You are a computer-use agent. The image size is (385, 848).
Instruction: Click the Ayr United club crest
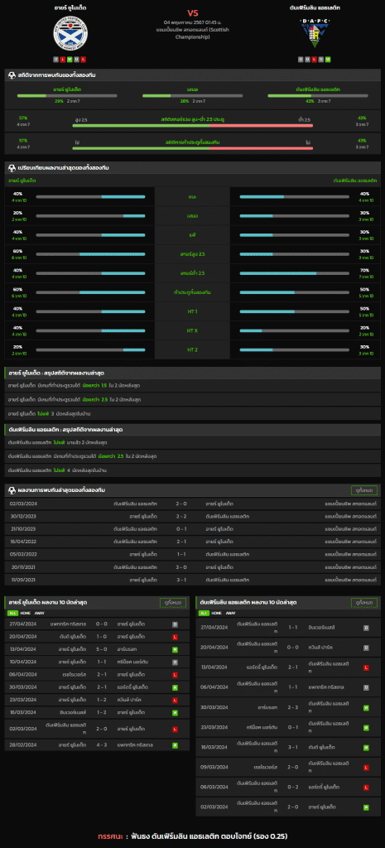tap(70, 33)
